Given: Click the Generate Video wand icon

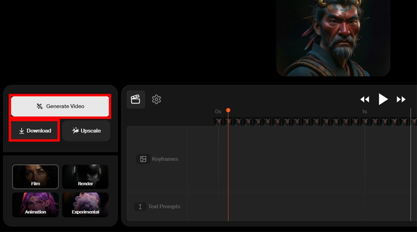Looking at the screenshot, I should [x=40, y=106].
